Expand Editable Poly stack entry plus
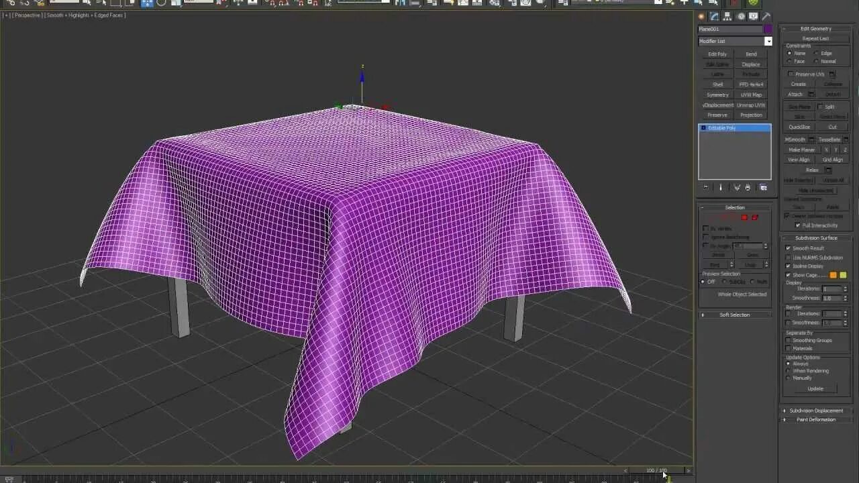Screen dimensions: 859x483 [x=703, y=127]
